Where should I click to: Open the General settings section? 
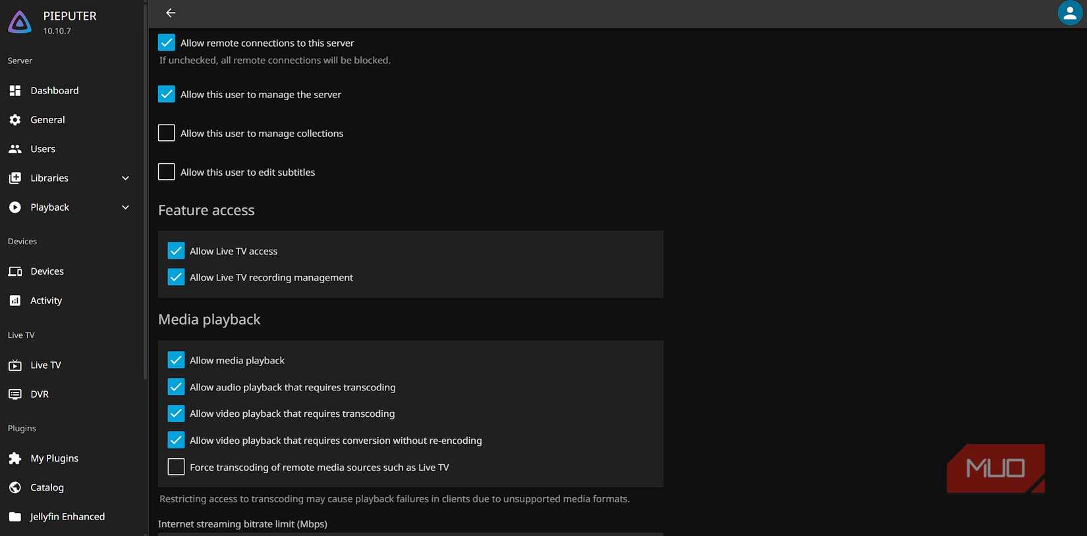[x=47, y=119]
